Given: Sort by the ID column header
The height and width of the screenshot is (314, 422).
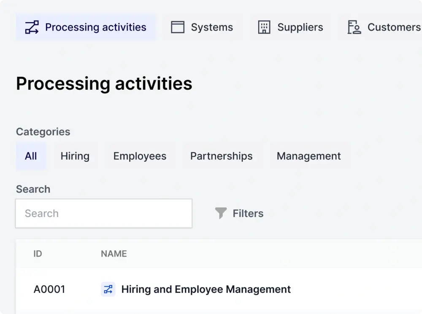Looking at the screenshot, I should point(38,254).
